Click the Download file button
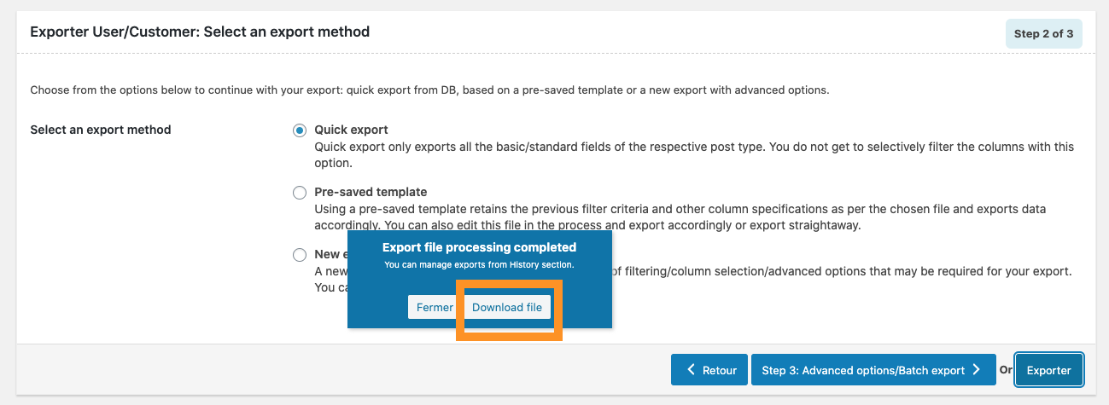The image size is (1109, 405). pyautogui.click(x=507, y=307)
